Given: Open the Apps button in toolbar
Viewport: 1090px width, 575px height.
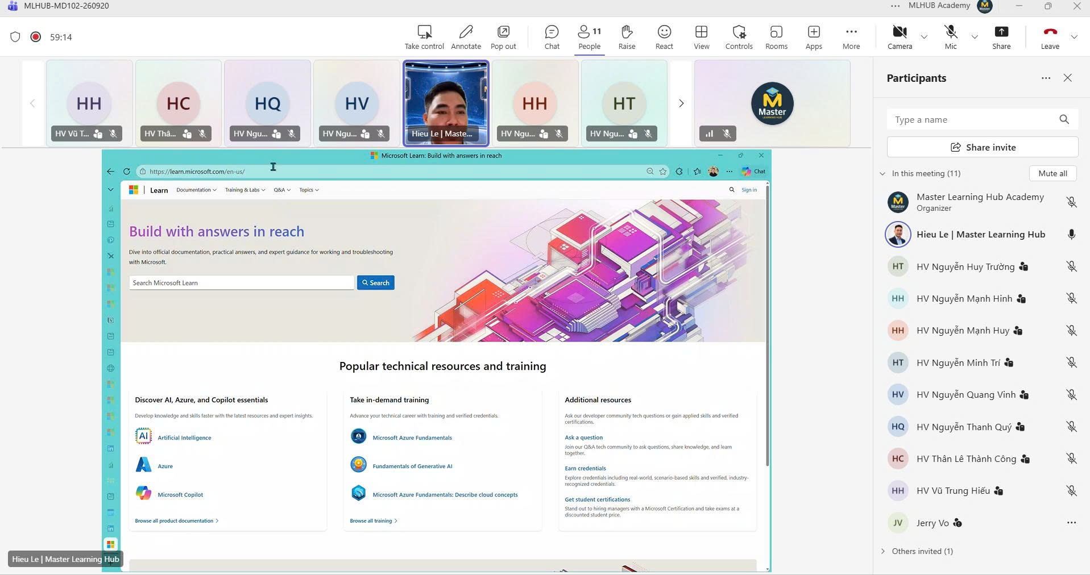Looking at the screenshot, I should (814, 37).
